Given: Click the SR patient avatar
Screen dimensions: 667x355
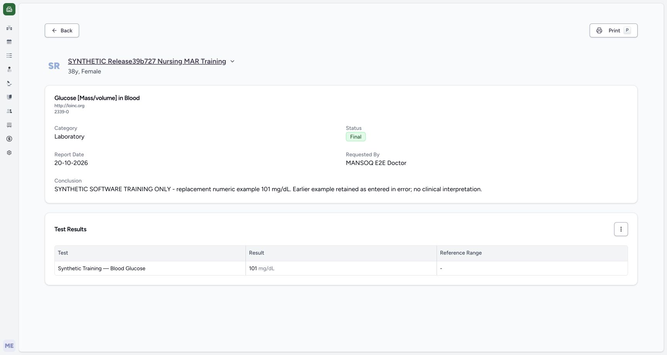Looking at the screenshot, I should 54,66.
